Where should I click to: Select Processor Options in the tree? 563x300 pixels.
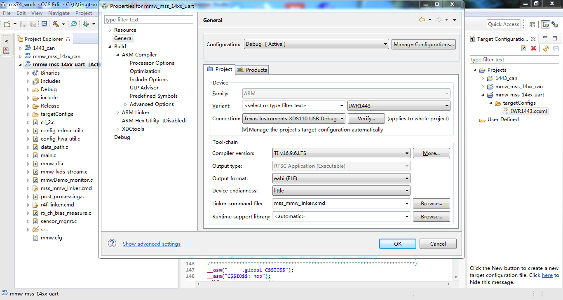pyautogui.click(x=152, y=63)
